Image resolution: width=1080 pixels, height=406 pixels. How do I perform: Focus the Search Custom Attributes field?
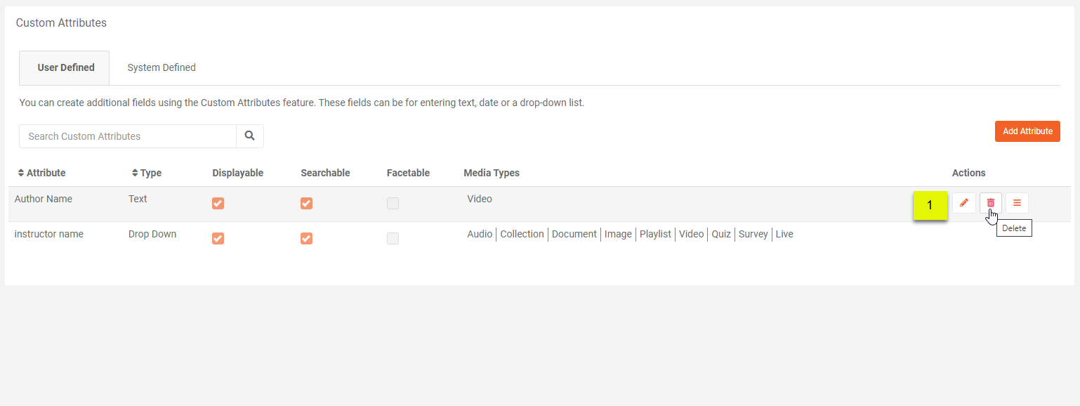coord(128,136)
